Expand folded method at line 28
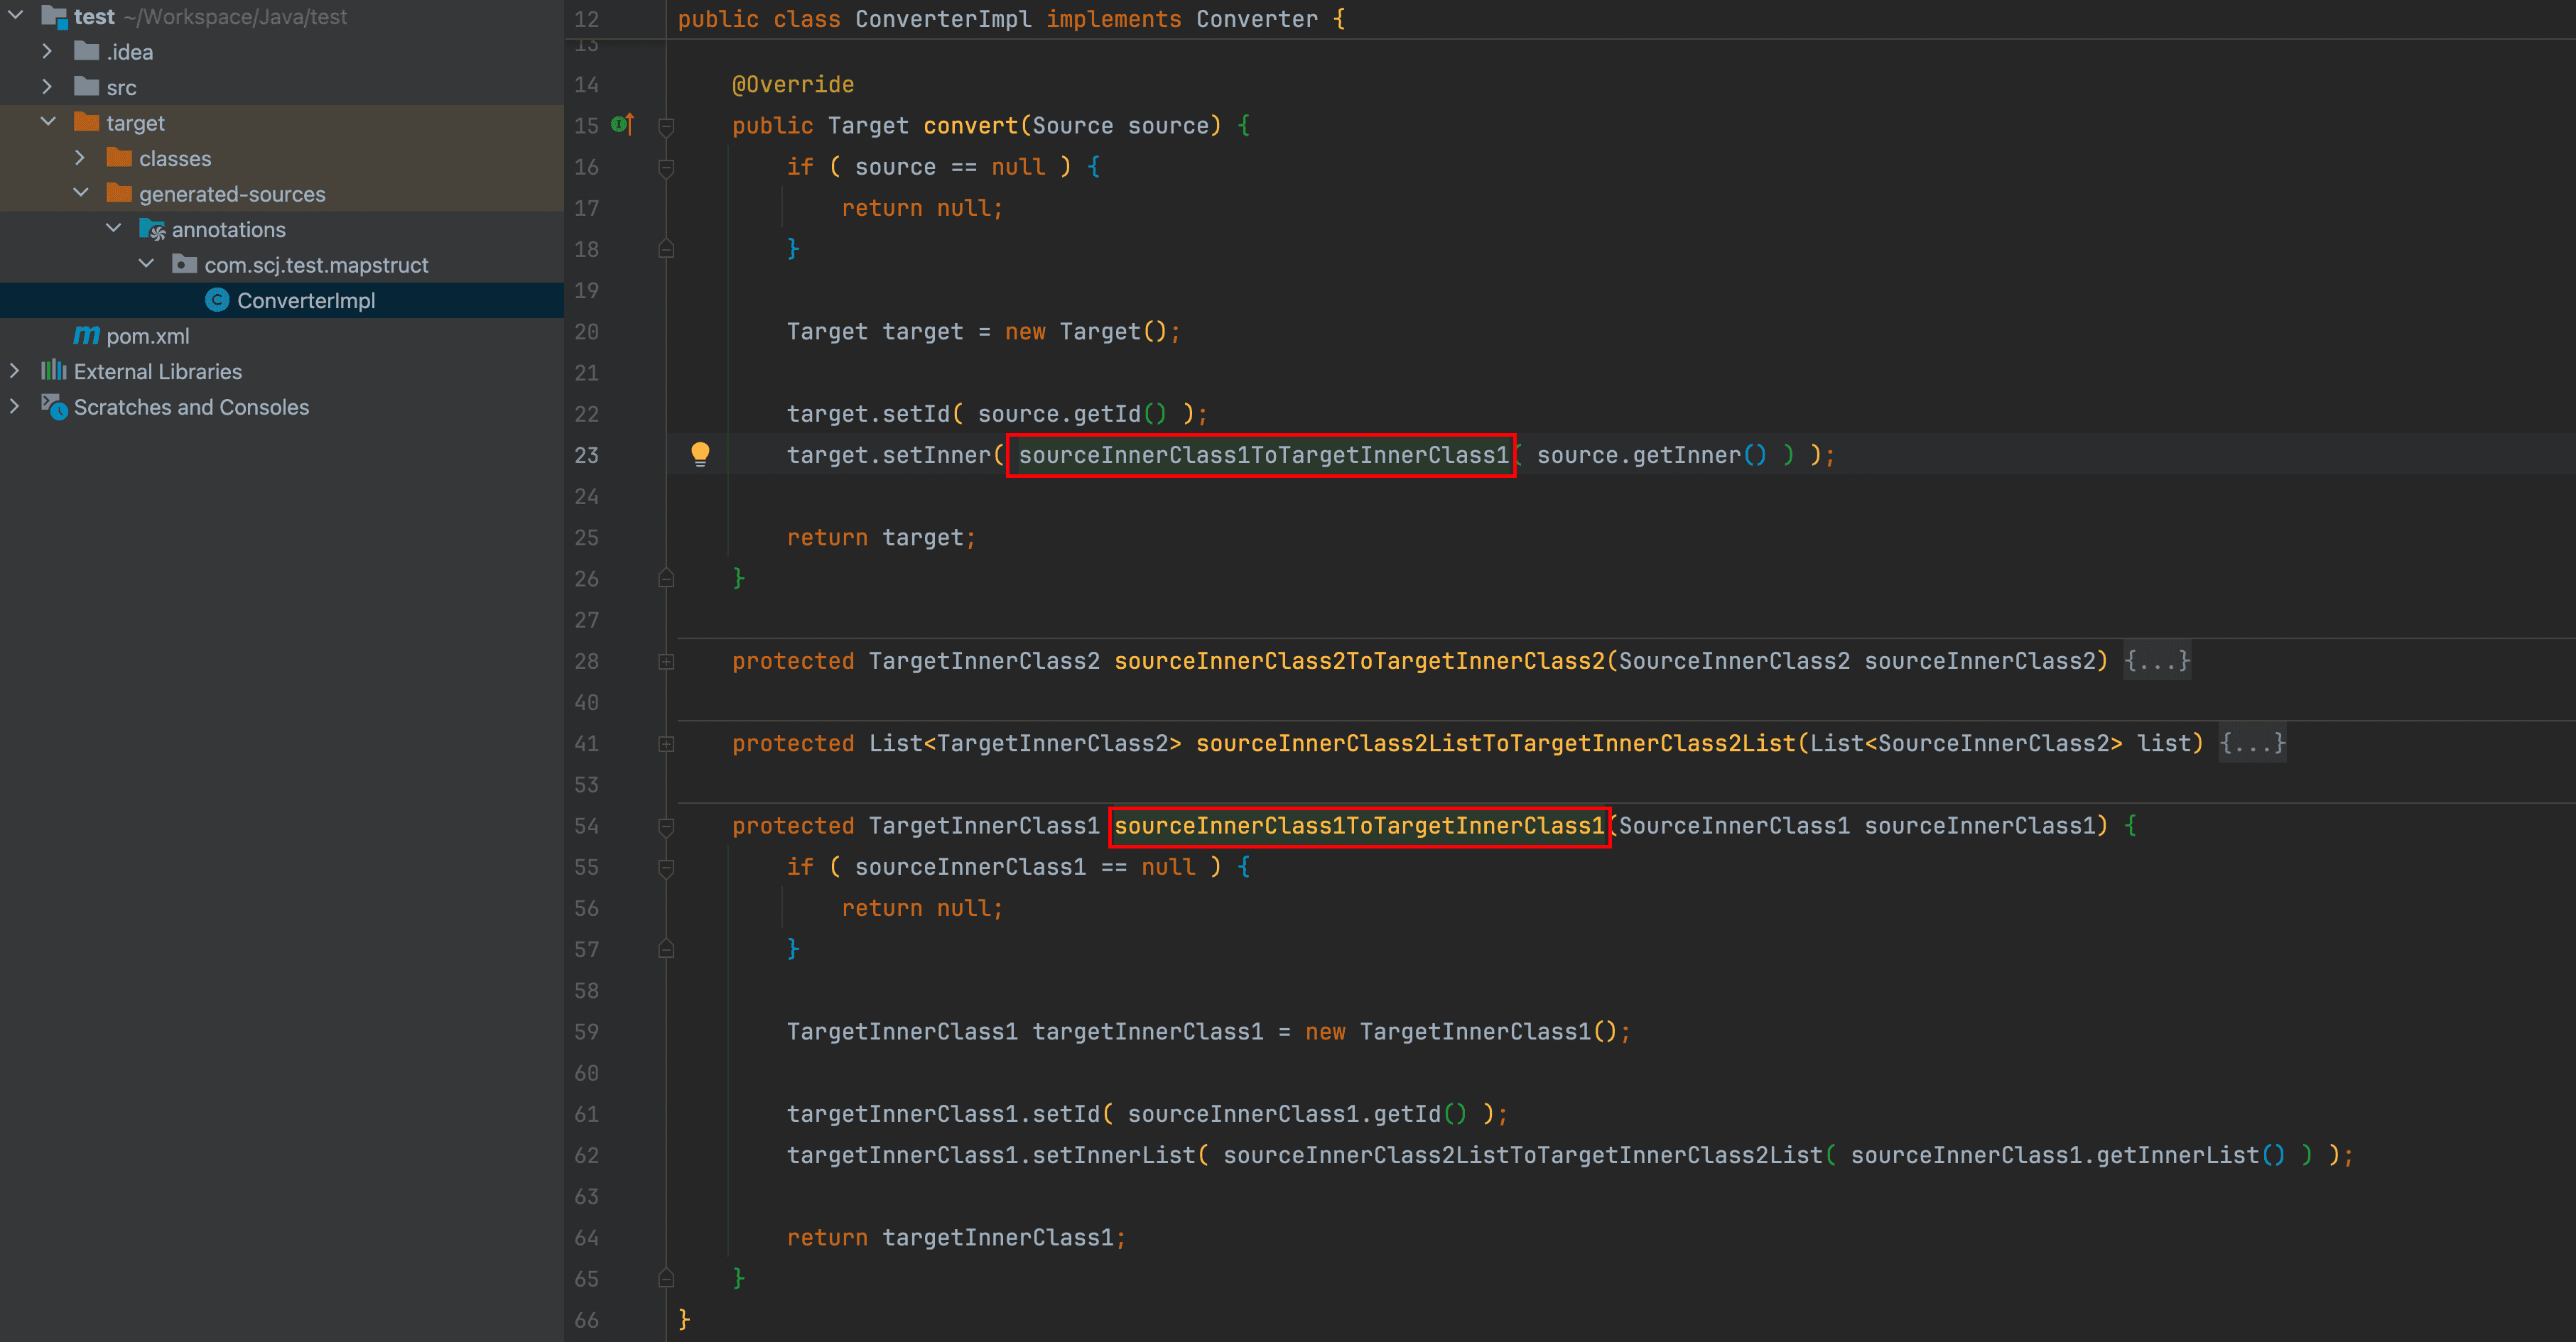 point(666,662)
